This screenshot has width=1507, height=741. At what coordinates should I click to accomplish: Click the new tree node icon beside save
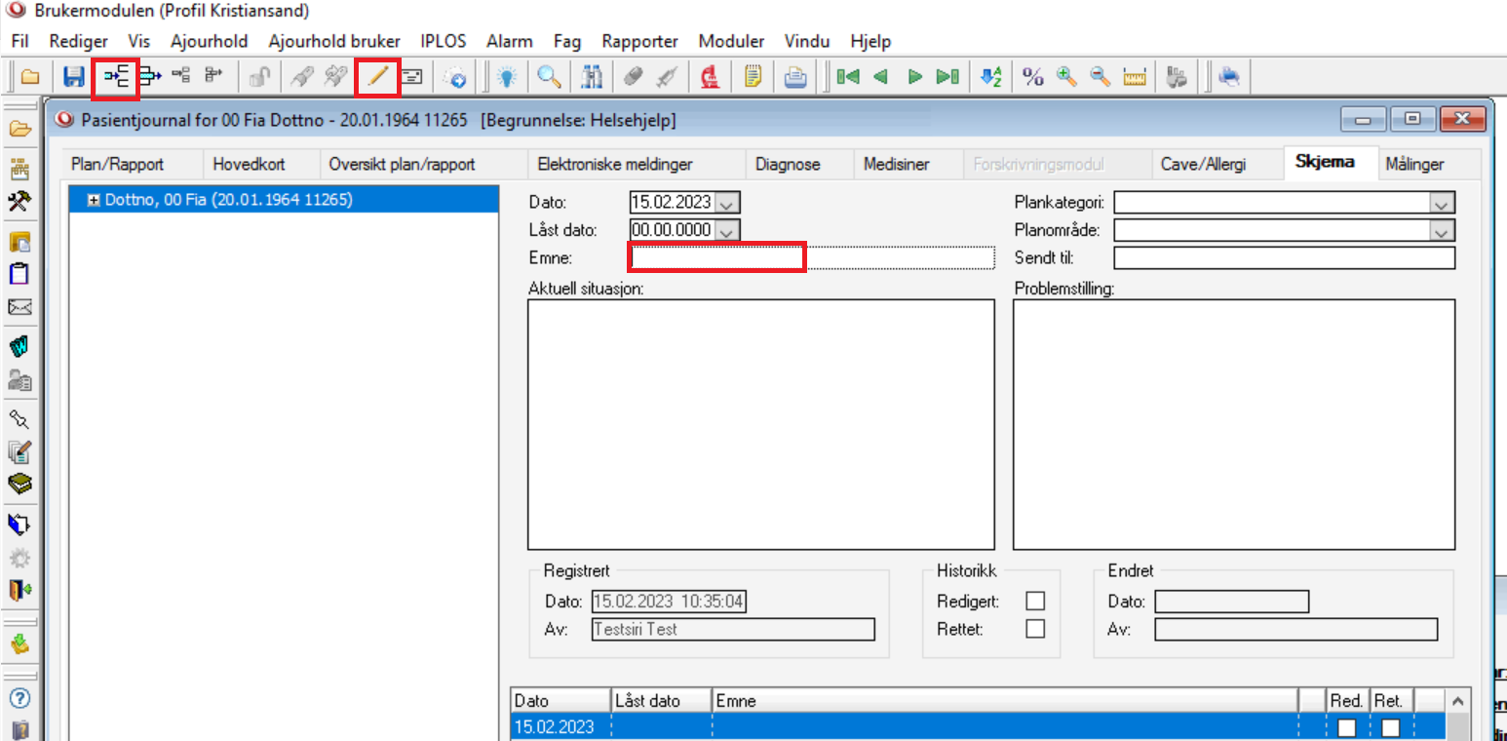pos(117,76)
